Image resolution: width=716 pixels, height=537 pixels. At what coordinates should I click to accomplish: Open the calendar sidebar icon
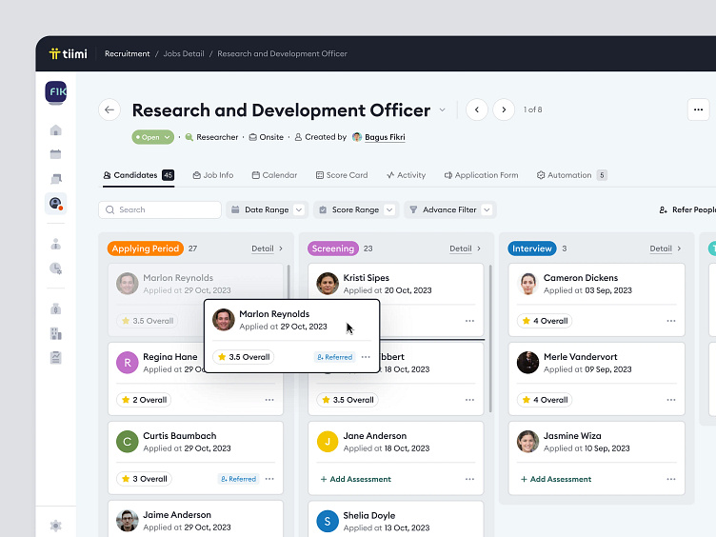point(56,154)
